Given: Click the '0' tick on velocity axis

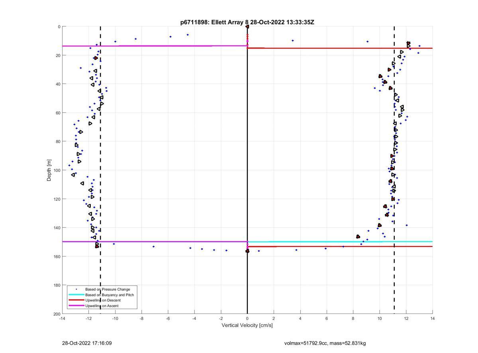Looking at the screenshot, I should click(247, 318).
